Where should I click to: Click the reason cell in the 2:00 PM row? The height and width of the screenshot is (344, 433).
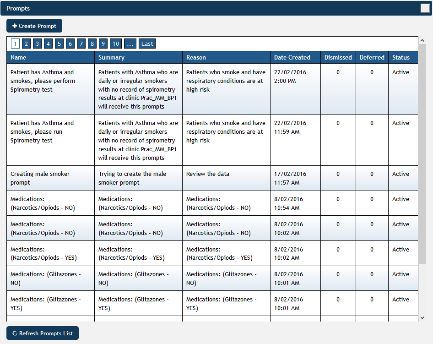tap(226, 89)
